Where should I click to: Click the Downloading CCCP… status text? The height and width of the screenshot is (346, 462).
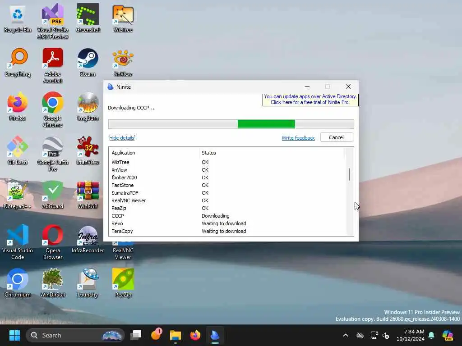(x=131, y=108)
